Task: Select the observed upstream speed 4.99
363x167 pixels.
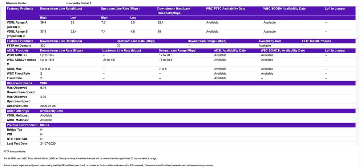Action: 43,97
